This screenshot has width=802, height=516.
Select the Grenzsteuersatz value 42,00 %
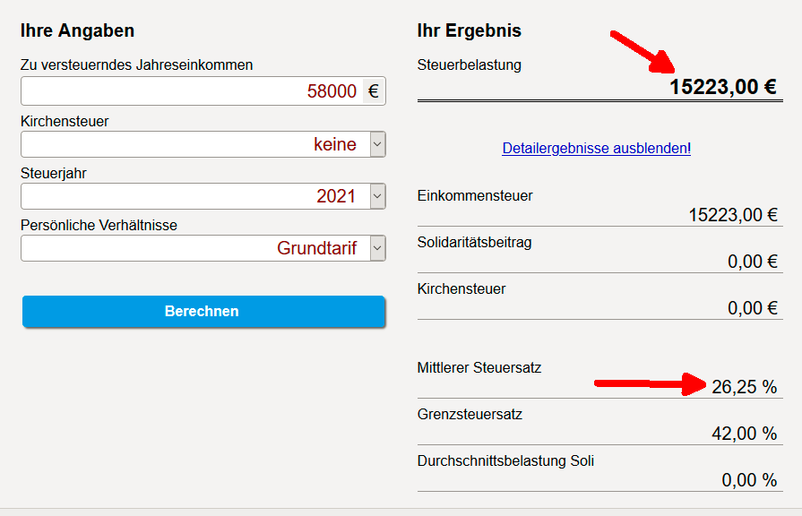(744, 434)
